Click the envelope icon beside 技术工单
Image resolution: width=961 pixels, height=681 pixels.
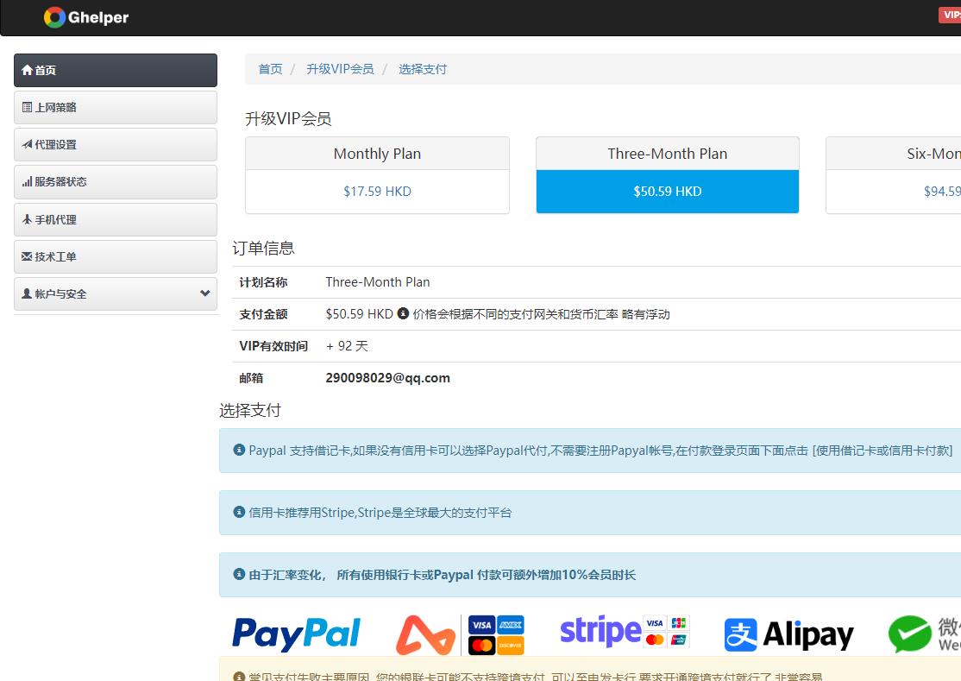point(27,256)
